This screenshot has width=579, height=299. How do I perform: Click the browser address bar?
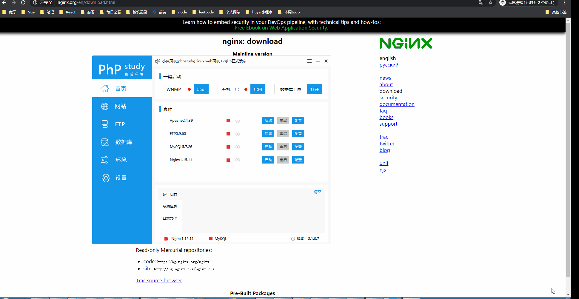pos(119,2)
